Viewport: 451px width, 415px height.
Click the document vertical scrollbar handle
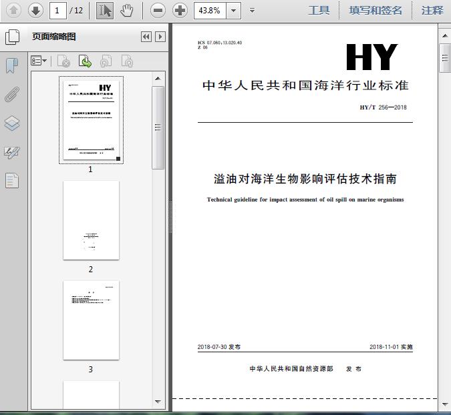click(x=445, y=58)
